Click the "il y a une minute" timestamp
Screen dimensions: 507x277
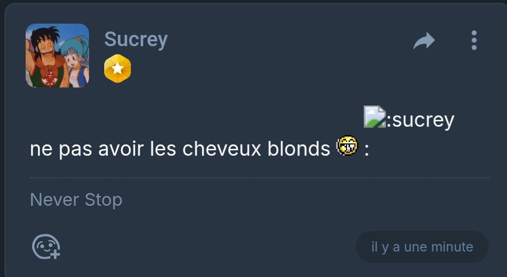click(x=422, y=247)
